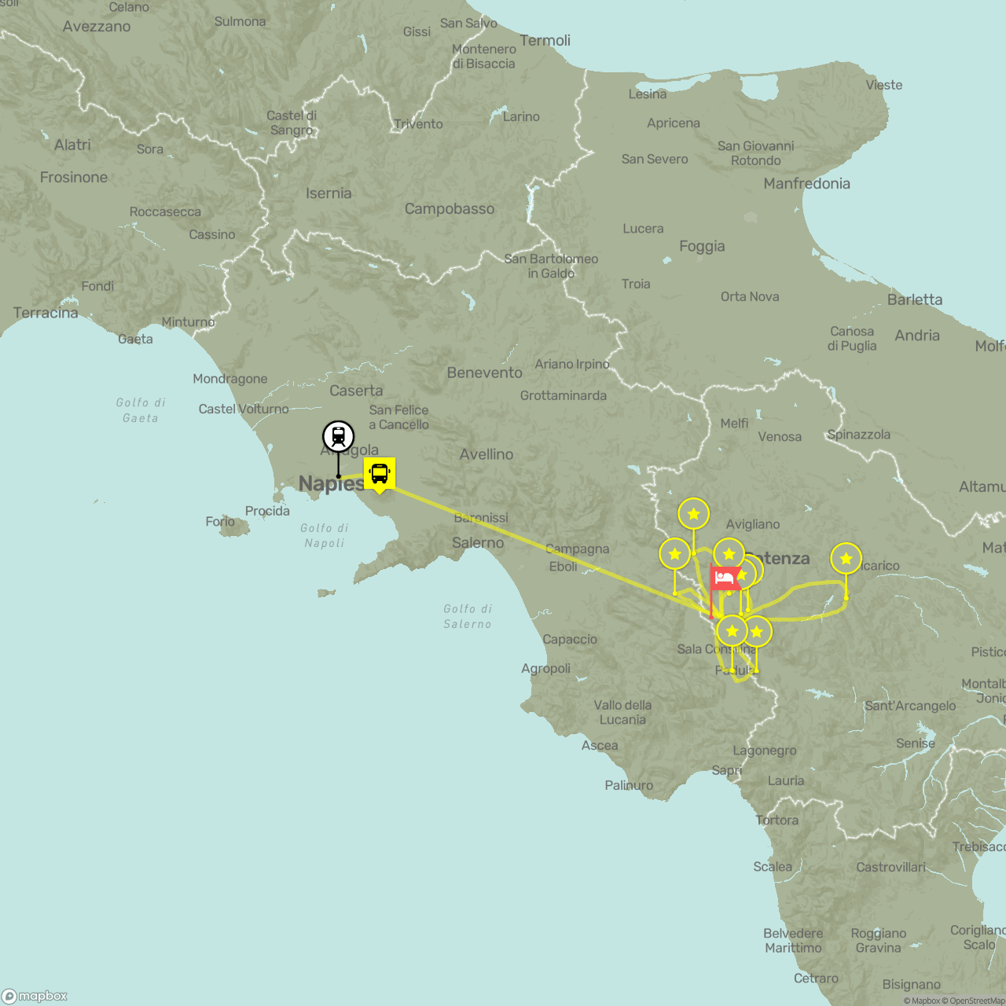Viewport: 1006px width, 1006px height.
Task: Click the Procida island label
Action: coord(267,511)
